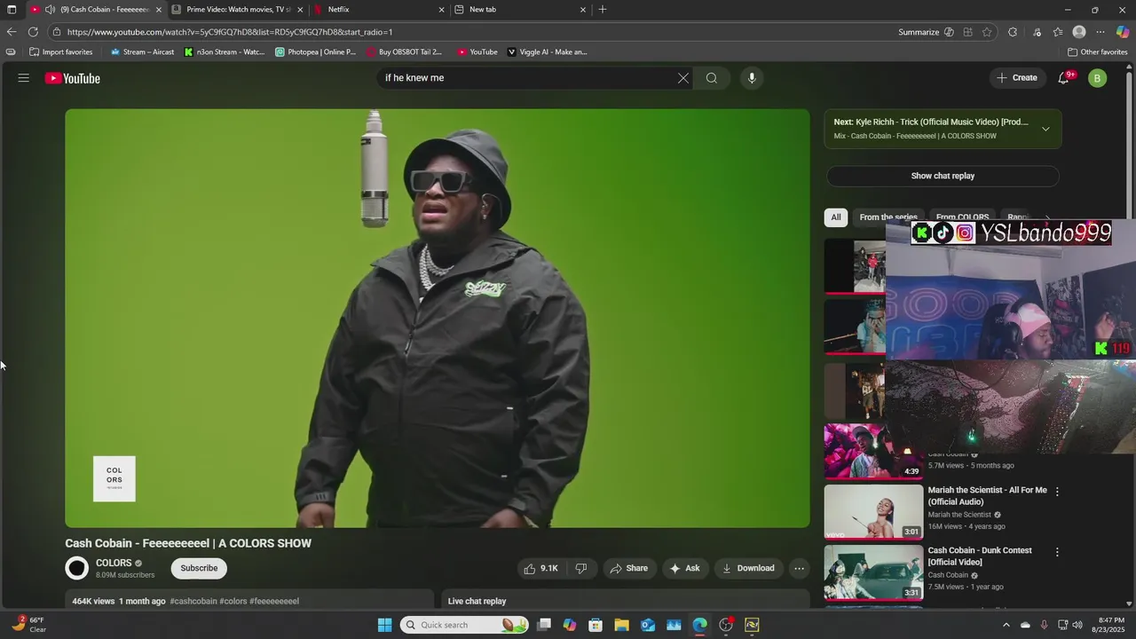Open options for Dunk Contest video
The width and height of the screenshot is (1136, 639).
tap(1057, 552)
